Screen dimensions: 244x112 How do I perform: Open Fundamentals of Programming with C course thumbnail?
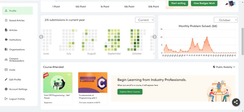[x=93, y=83]
